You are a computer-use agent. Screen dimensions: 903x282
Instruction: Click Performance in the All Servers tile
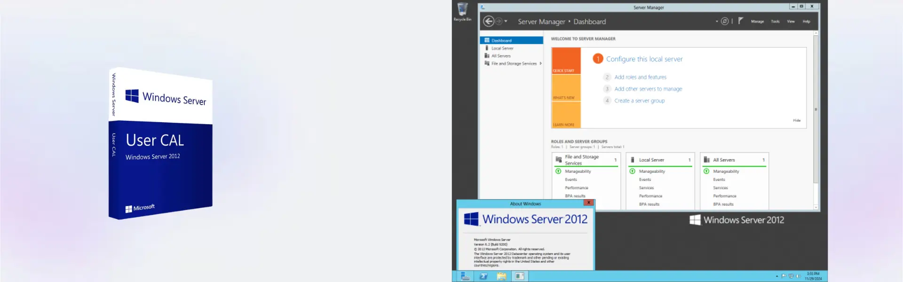724,196
